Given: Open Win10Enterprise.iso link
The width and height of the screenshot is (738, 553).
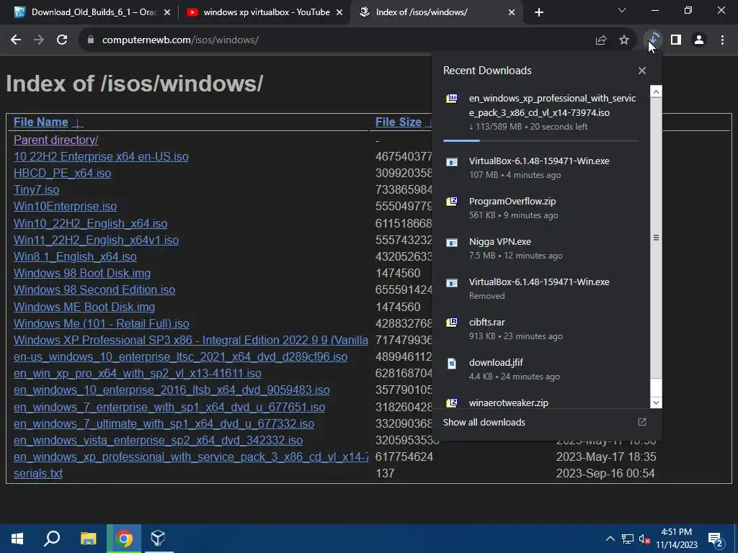Looking at the screenshot, I should tap(66, 207).
